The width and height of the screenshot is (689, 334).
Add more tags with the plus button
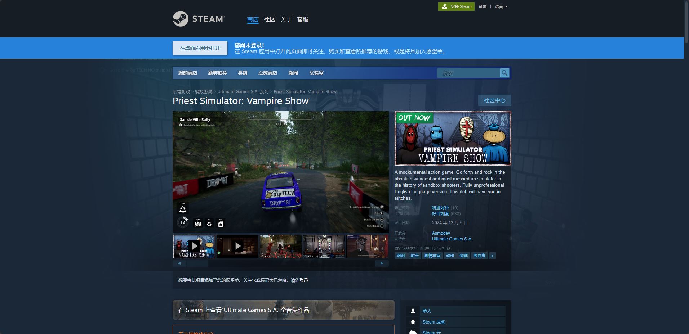492,256
